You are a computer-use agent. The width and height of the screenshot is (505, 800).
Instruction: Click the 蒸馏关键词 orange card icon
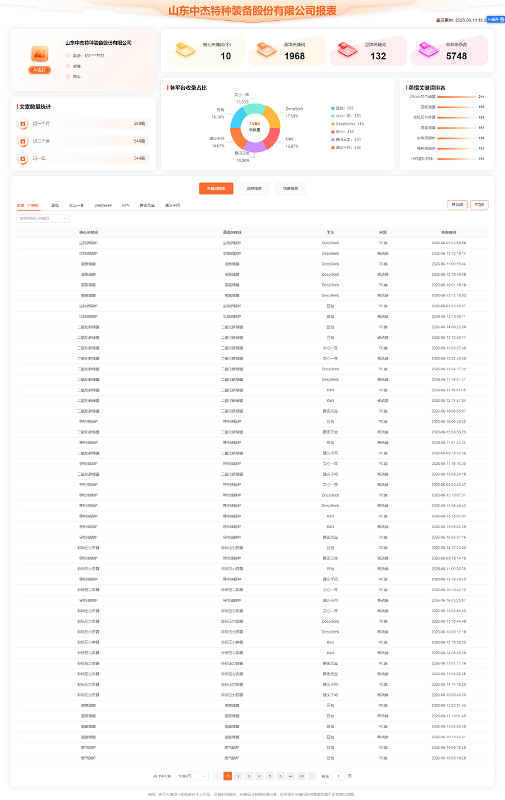pos(266,50)
